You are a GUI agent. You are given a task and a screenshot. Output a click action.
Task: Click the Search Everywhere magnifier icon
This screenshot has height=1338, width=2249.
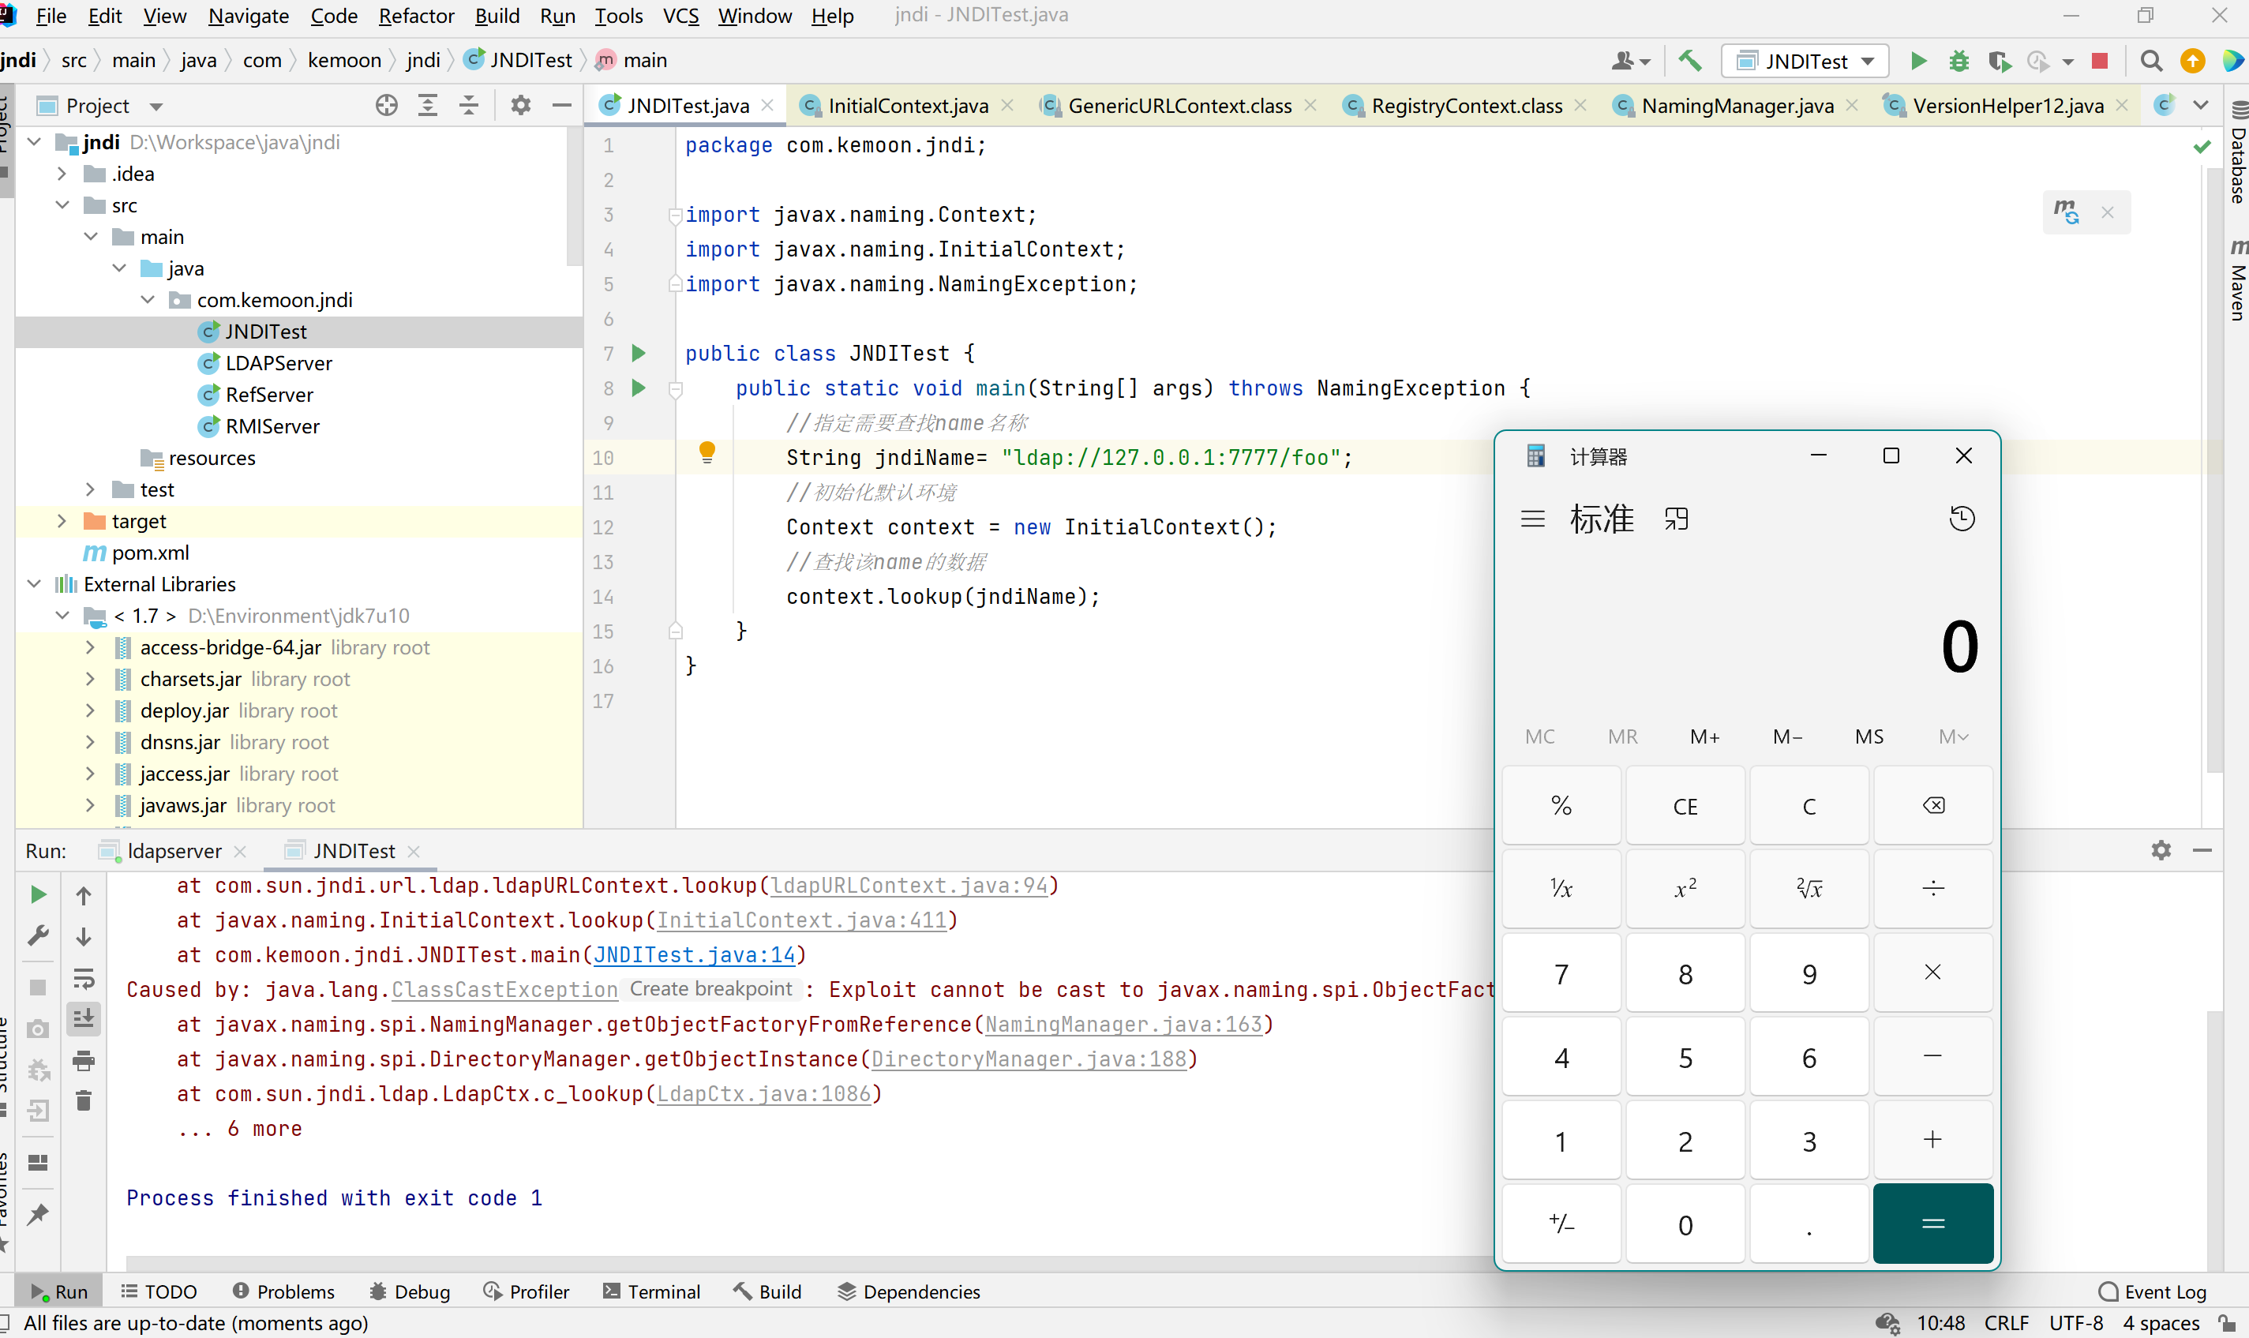[2151, 61]
